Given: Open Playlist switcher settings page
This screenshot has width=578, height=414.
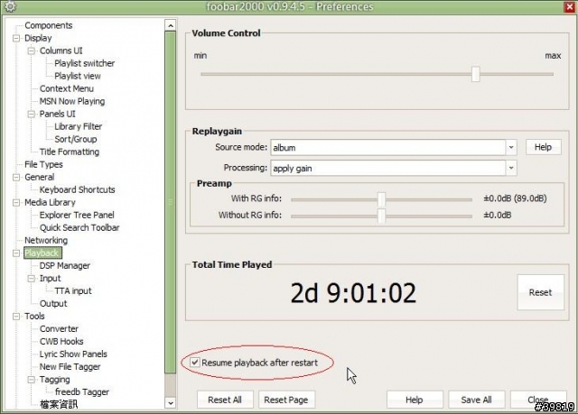Looking at the screenshot, I should click(x=84, y=63).
